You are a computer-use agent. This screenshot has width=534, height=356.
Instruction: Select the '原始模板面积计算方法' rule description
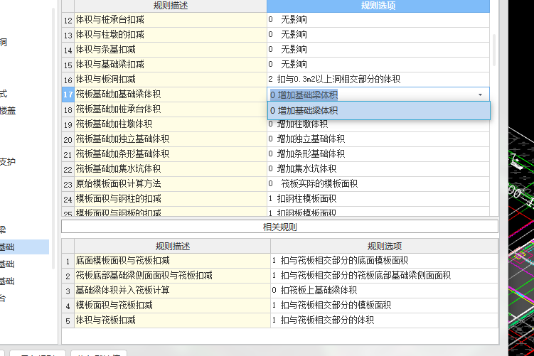170,184
